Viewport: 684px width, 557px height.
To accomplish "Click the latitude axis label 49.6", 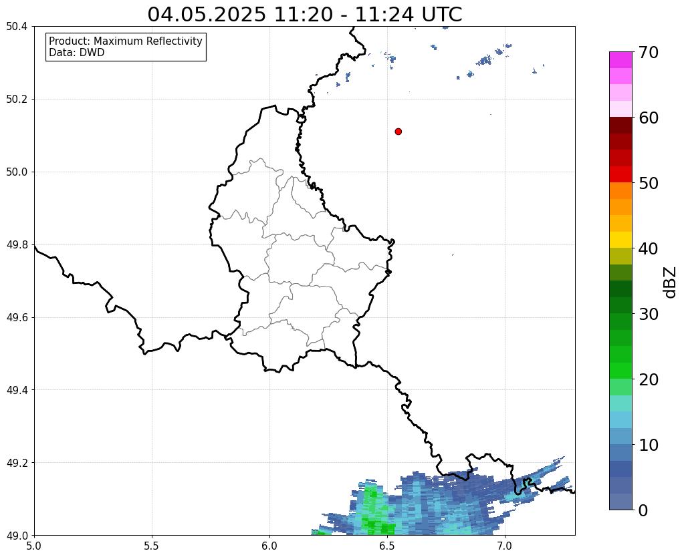I will (17, 318).
